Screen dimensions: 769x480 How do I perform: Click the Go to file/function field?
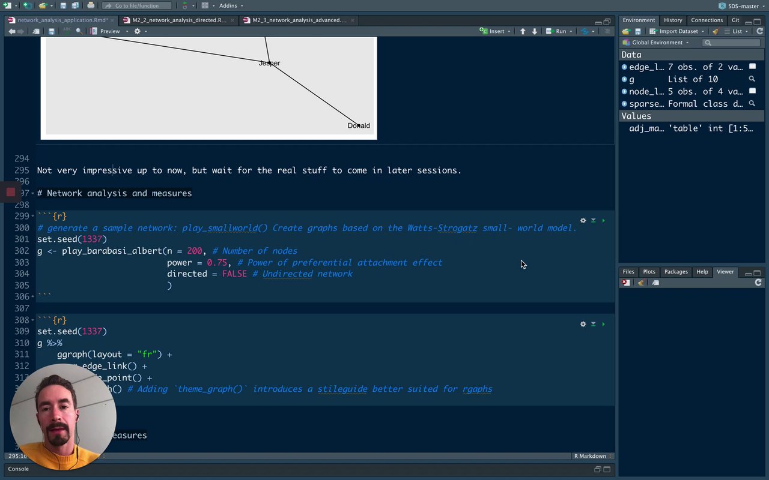click(136, 5)
